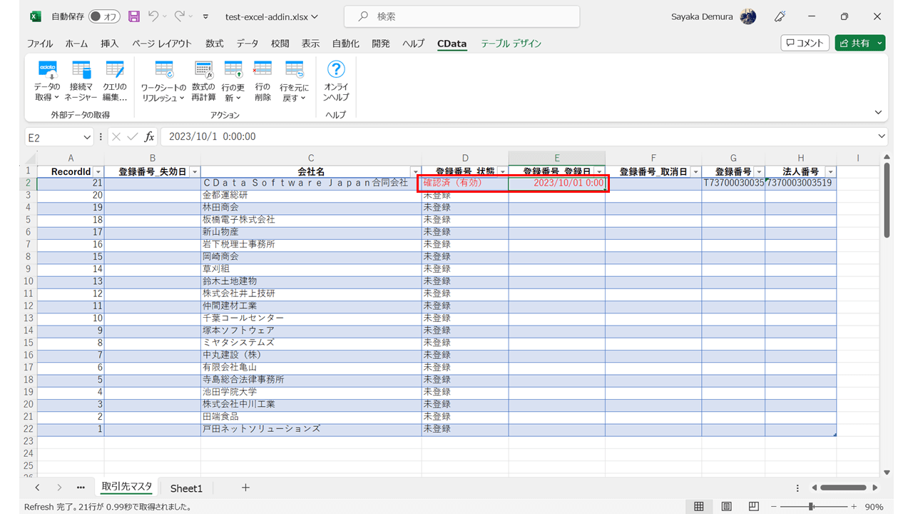
Task: Click the 行の削除 icon
Action: tap(262, 71)
